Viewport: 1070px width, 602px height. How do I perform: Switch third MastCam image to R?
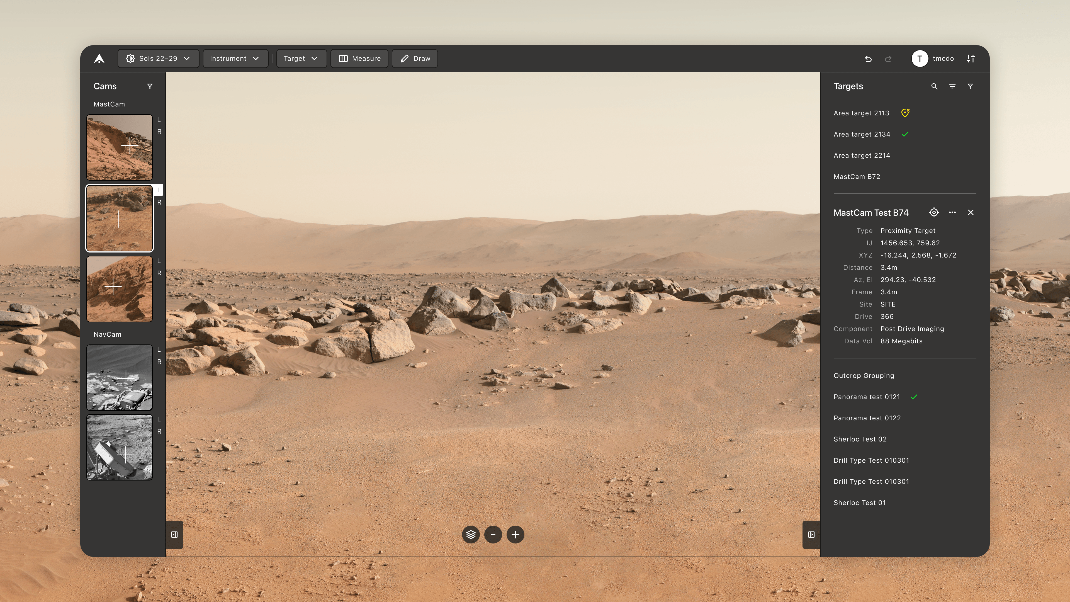[x=159, y=273]
